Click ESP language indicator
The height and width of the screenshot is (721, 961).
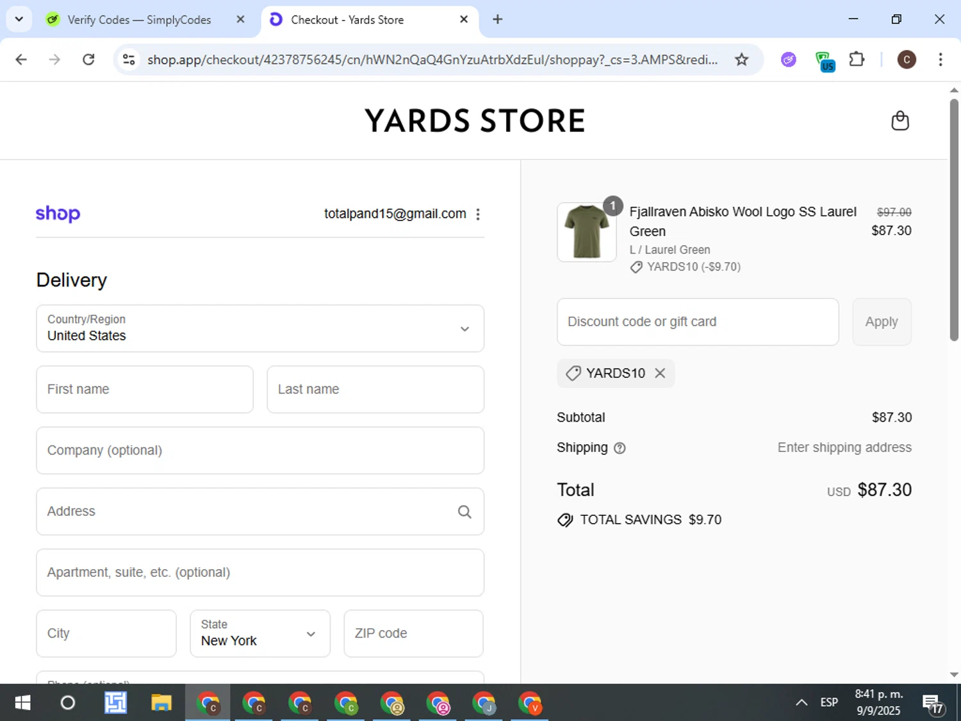click(829, 703)
